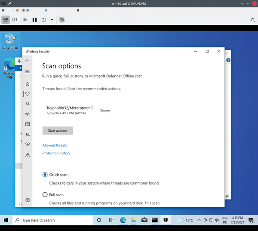Screen dimensions: 258x231
Task: Switch VM viewer to fullscreen
Action: (252, 20)
